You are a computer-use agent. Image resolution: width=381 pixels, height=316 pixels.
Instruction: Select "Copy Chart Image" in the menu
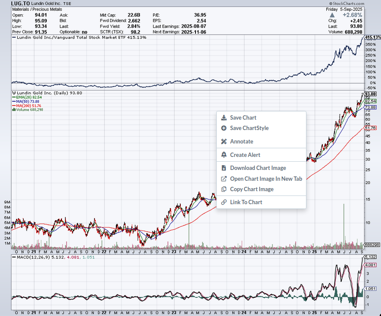(x=252, y=189)
